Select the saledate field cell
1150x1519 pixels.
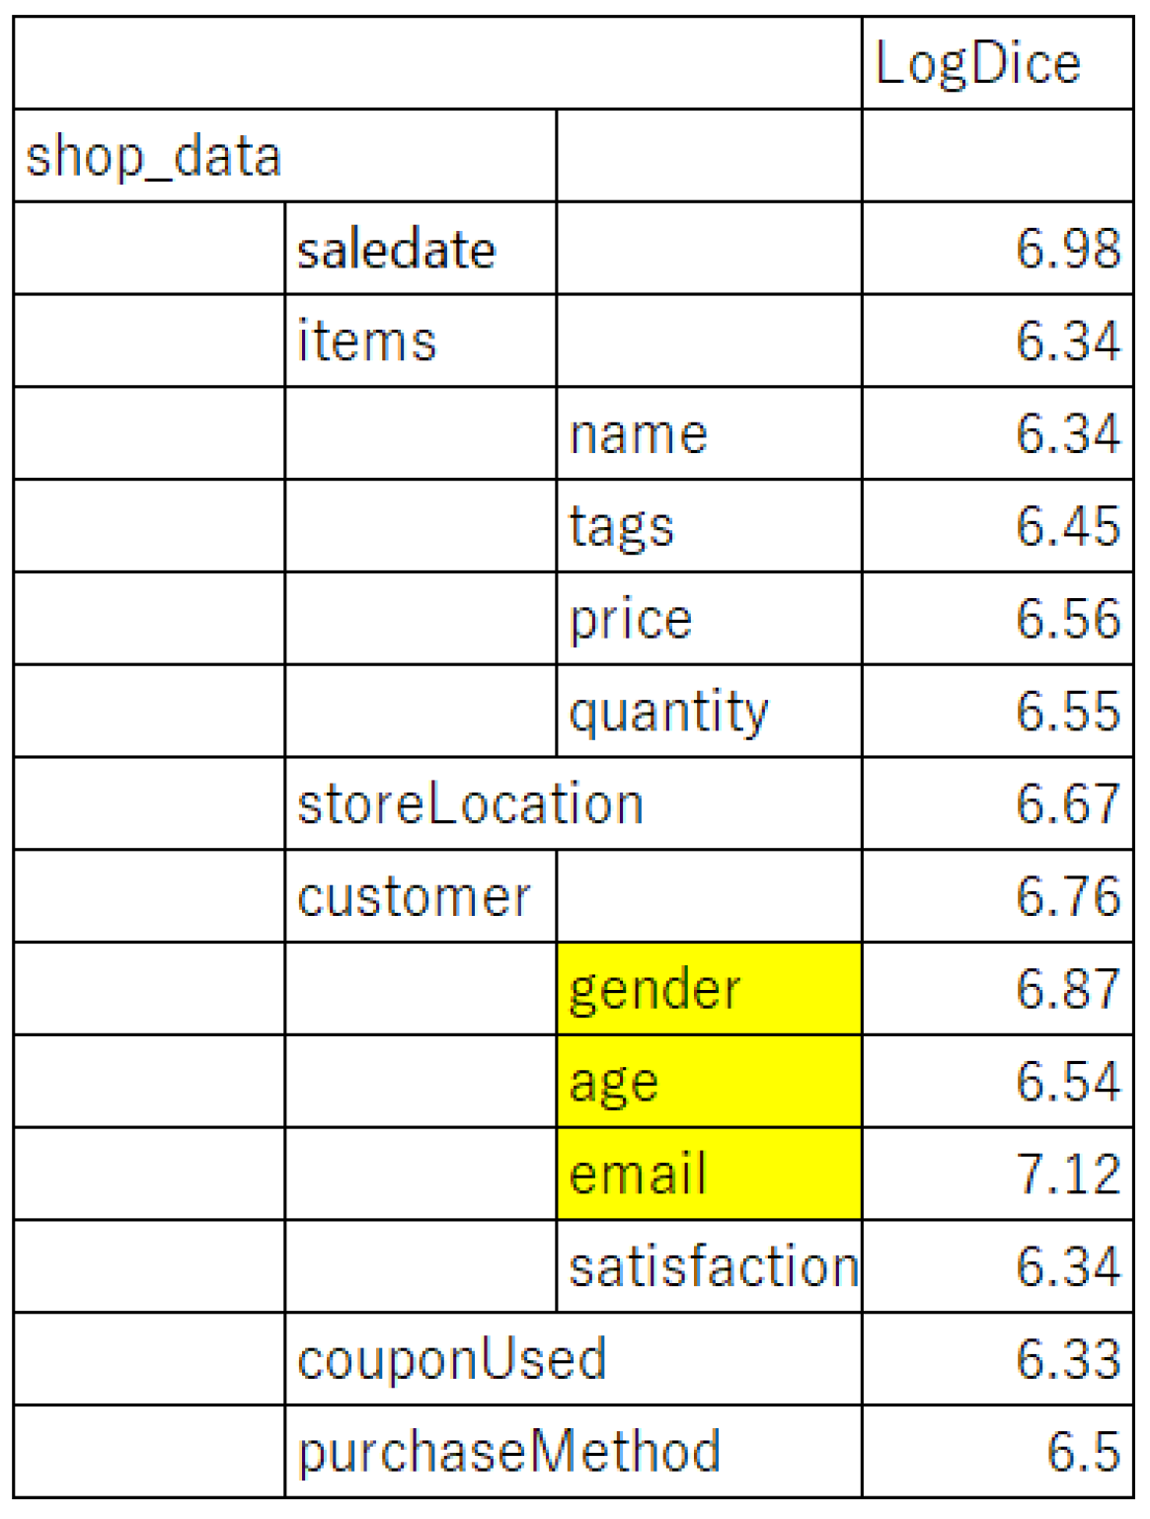coord(397,249)
